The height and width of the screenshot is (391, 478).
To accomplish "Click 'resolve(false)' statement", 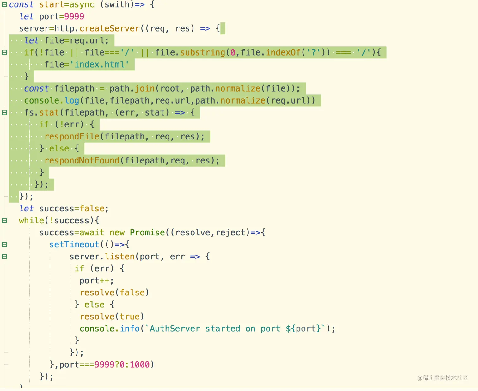I will pos(114,293).
